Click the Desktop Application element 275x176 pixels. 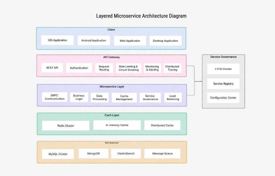point(165,41)
